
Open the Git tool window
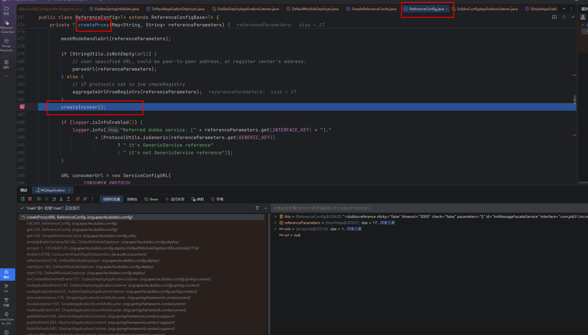coord(6,288)
